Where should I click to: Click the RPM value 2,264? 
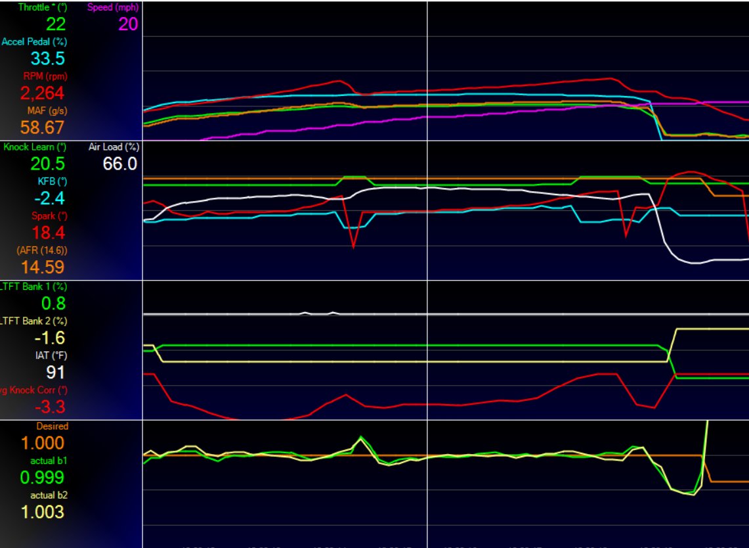pos(42,93)
